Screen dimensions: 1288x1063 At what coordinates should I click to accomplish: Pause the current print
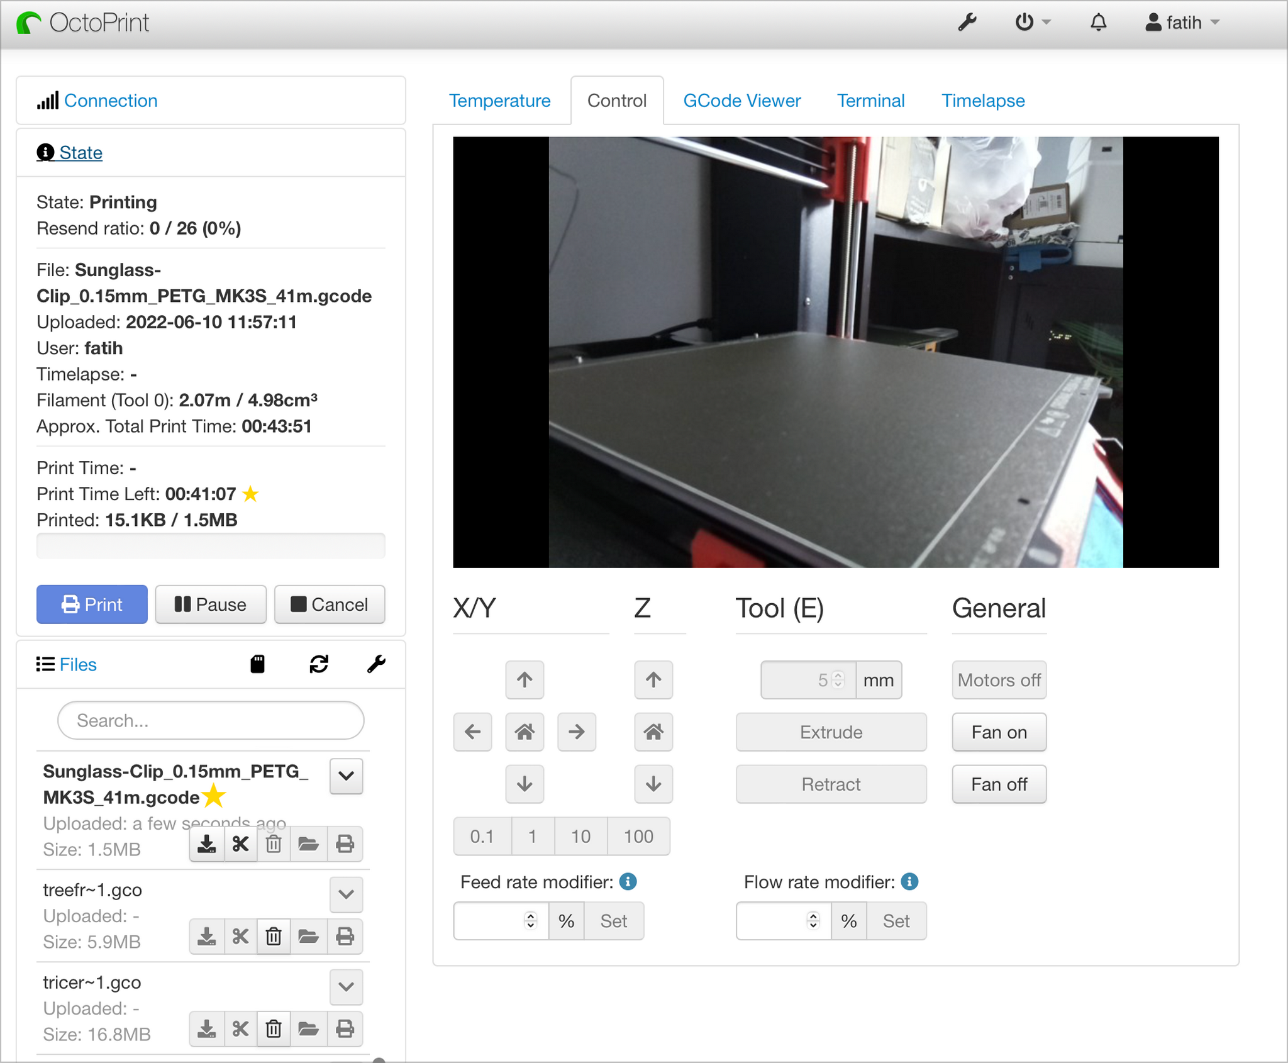211,604
